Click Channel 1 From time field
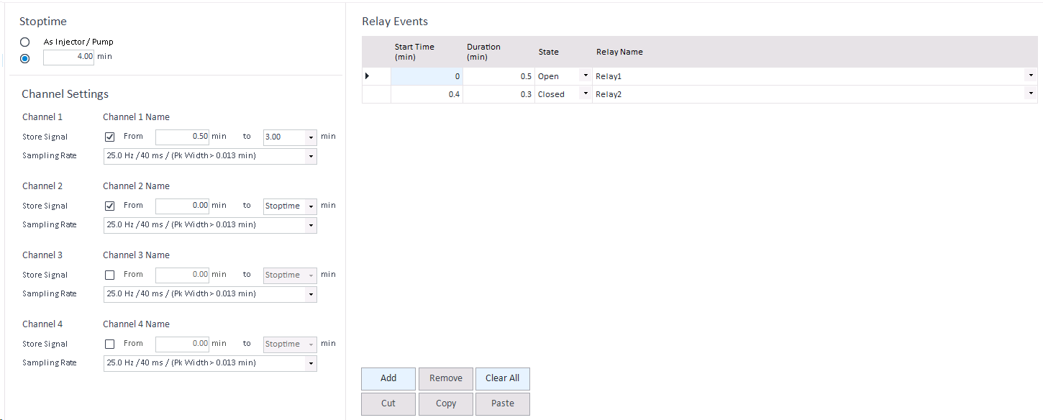1043x420 pixels. point(183,137)
